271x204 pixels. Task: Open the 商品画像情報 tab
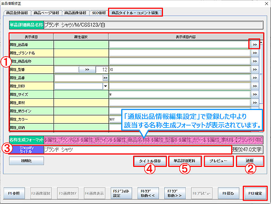75,13
